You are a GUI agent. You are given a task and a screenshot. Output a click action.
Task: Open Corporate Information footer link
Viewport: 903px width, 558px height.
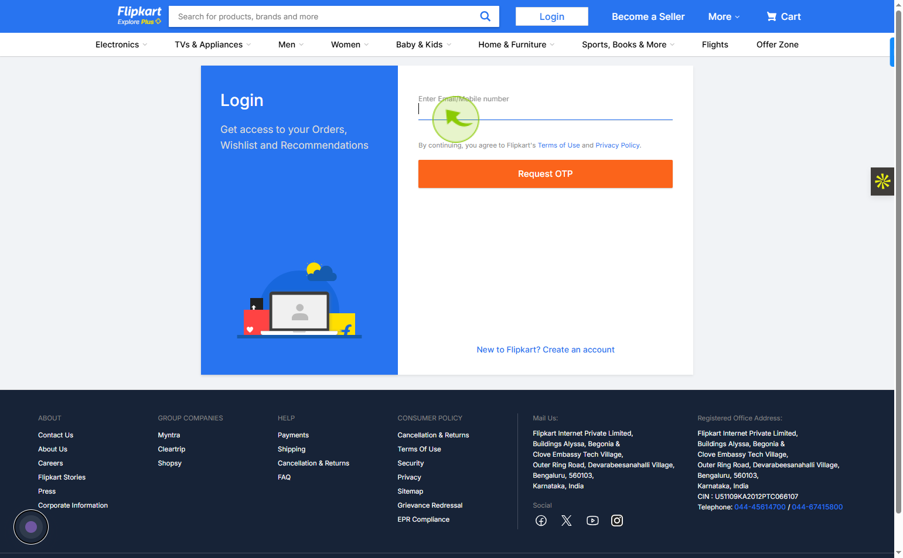pos(73,505)
